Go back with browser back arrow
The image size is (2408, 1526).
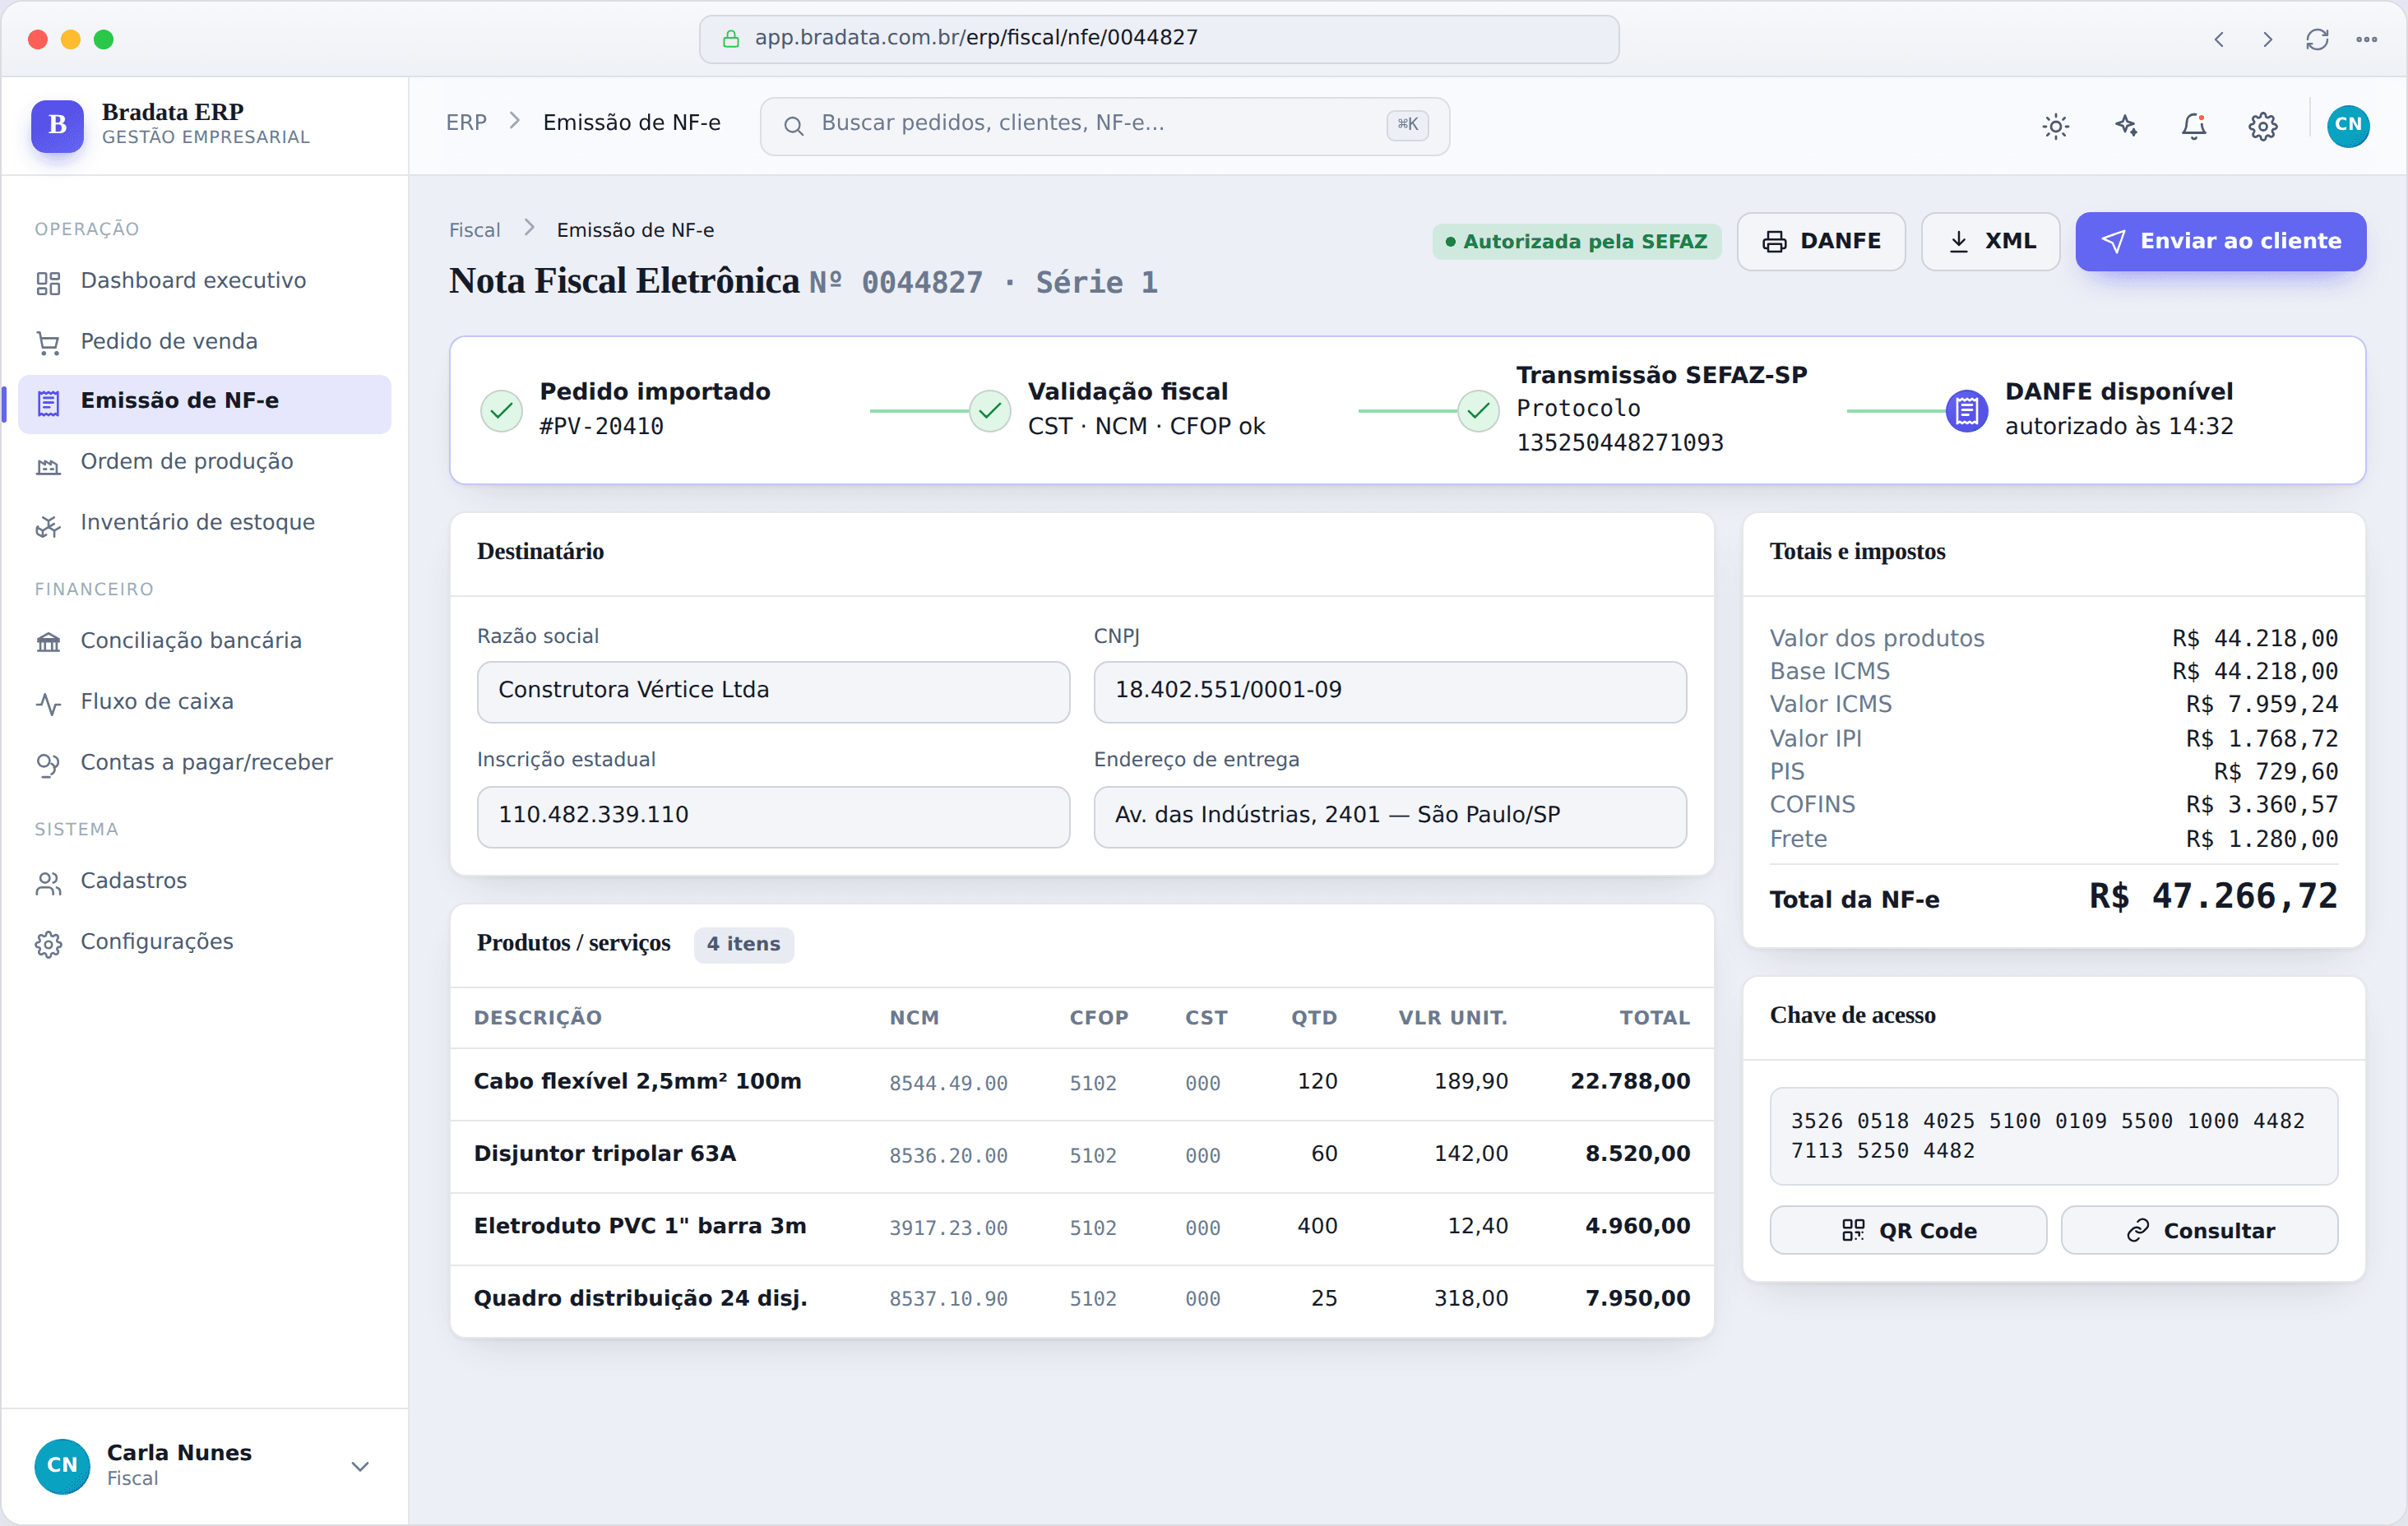(2219, 39)
